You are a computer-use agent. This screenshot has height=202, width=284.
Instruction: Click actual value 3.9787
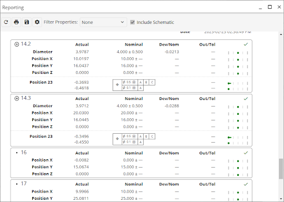coord(82,52)
